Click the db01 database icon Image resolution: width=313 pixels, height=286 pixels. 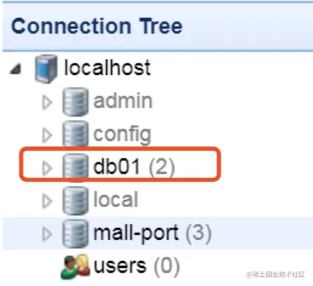75,167
